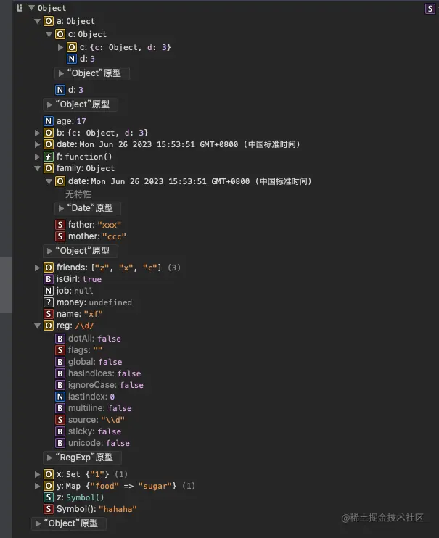Image resolution: width=439 pixels, height=538 pixels.
Task: Collapse the 'reg: /\d/' node
Action: pyautogui.click(x=38, y=326)
